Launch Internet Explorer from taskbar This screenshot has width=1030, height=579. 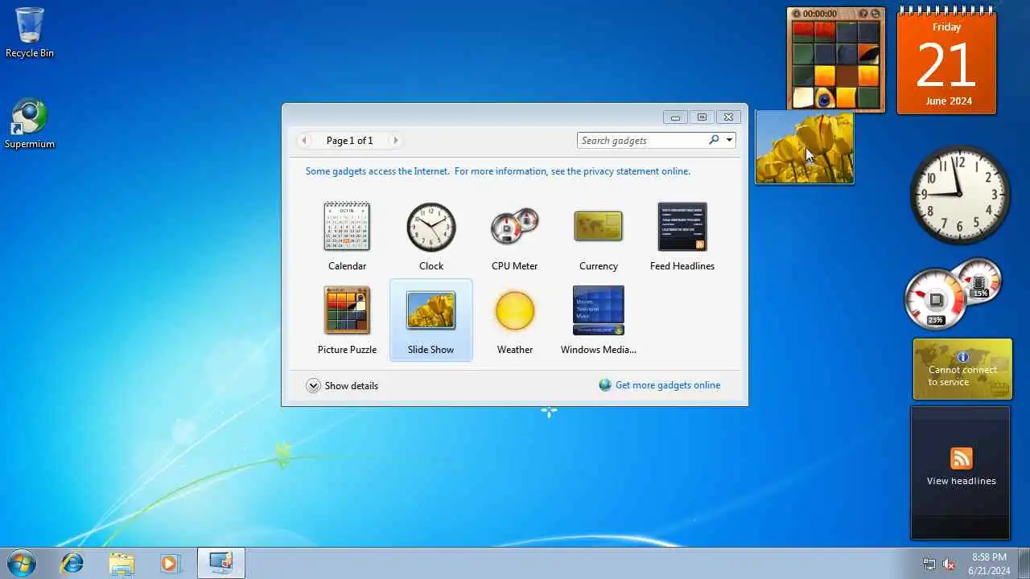pyautogui.click(x=72, y=563)
